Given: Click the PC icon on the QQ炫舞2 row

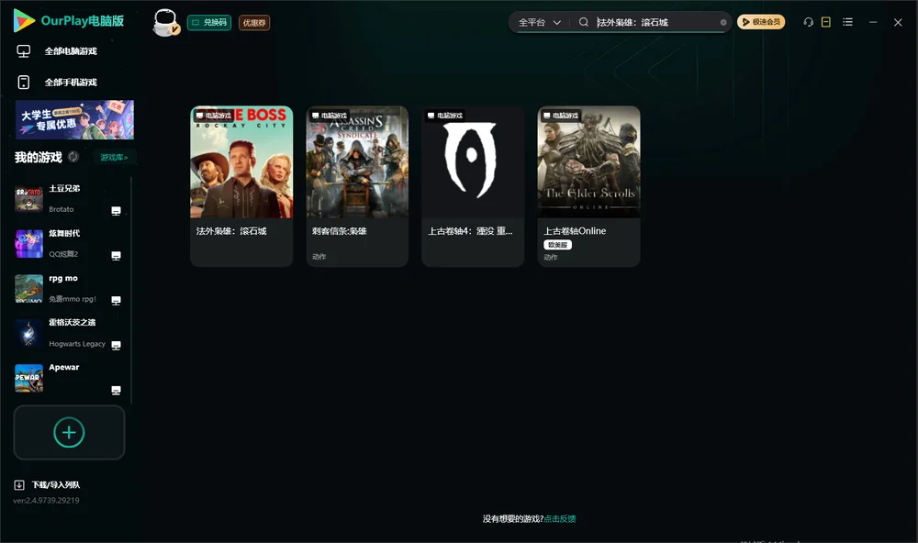Looking at the screenshot, I should pyautogui.click(x=116, y=256).
